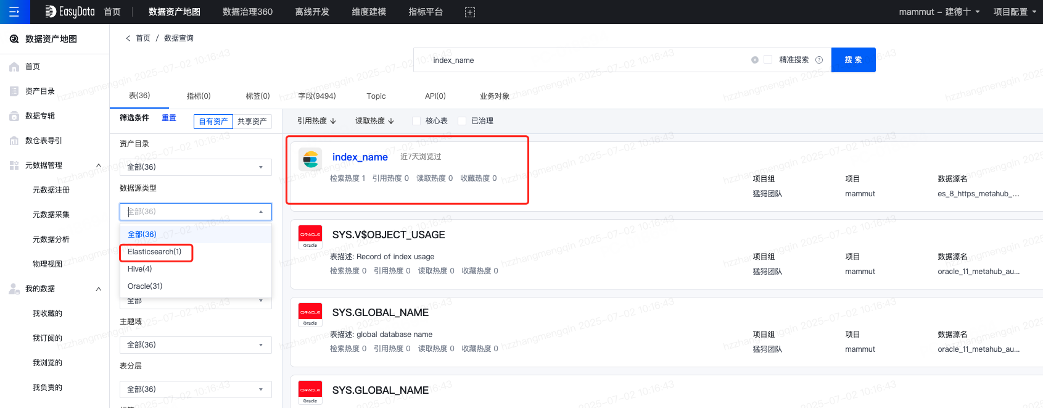Open the mammut - 建德十 project dropdown
The width and height of the screenshot is (1043, 408).
939,12
